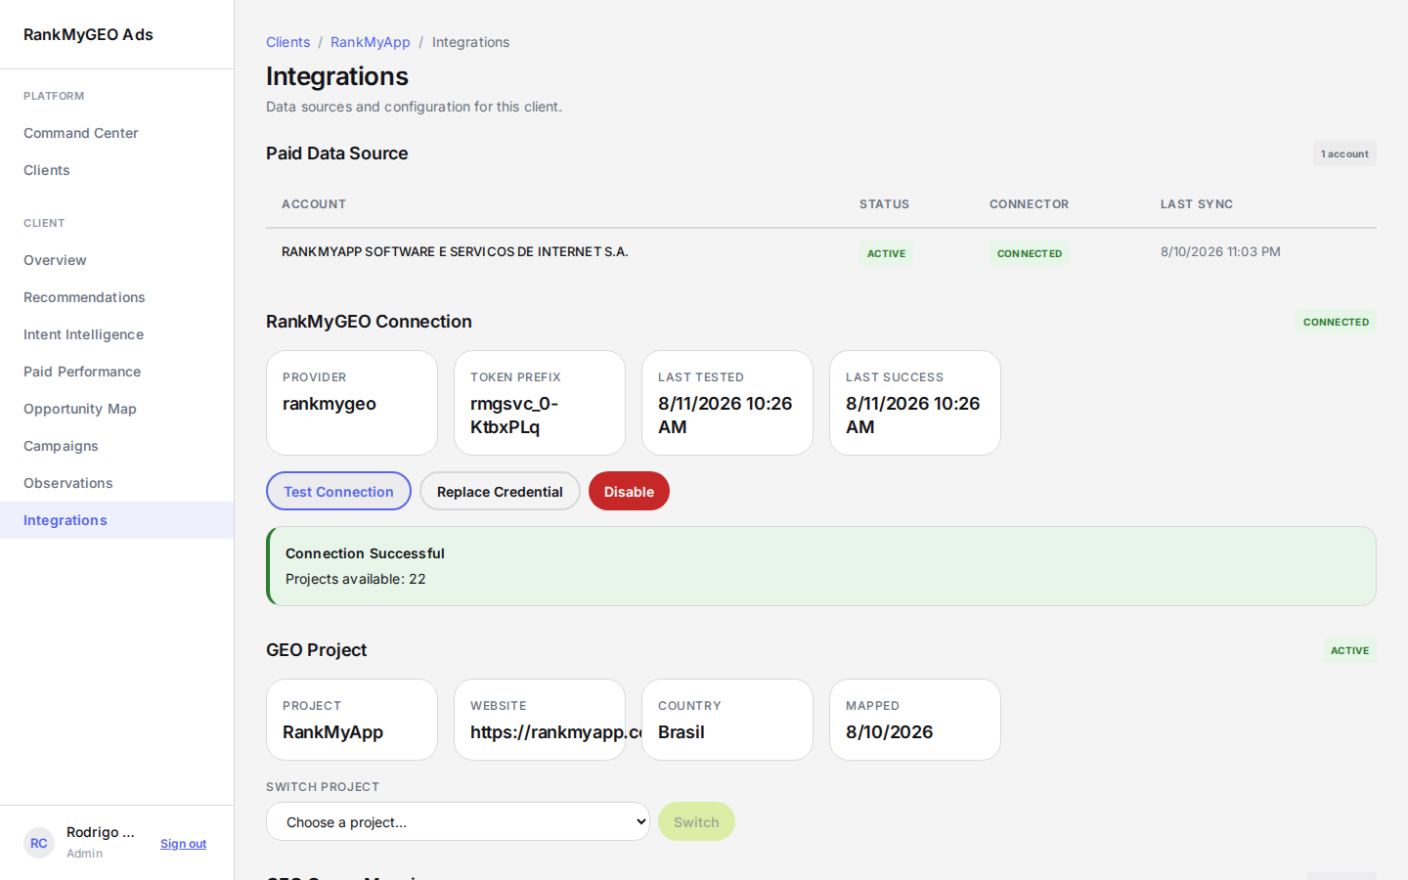Click the Token Prefix card rmgsvc_0-KtbxPLq

[x=540, y=403]
